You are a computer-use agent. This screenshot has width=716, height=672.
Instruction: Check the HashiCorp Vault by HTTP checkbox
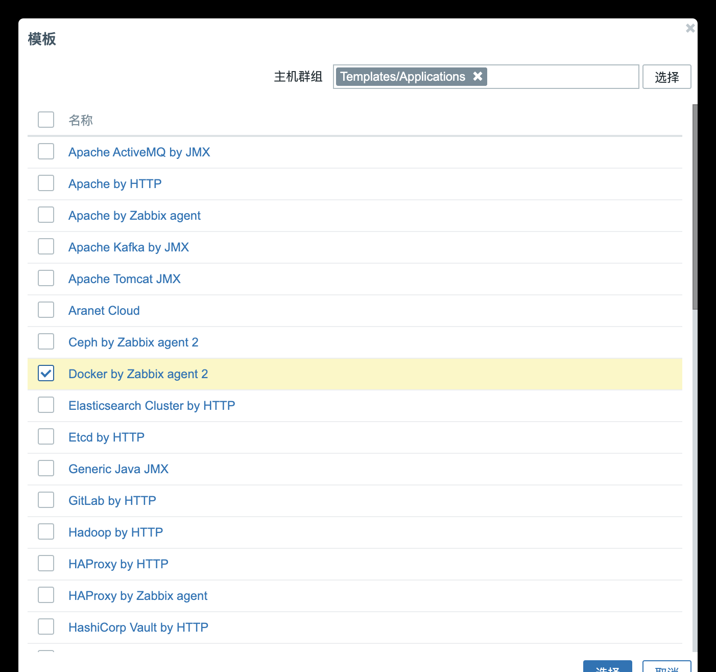tap(46, 627)
